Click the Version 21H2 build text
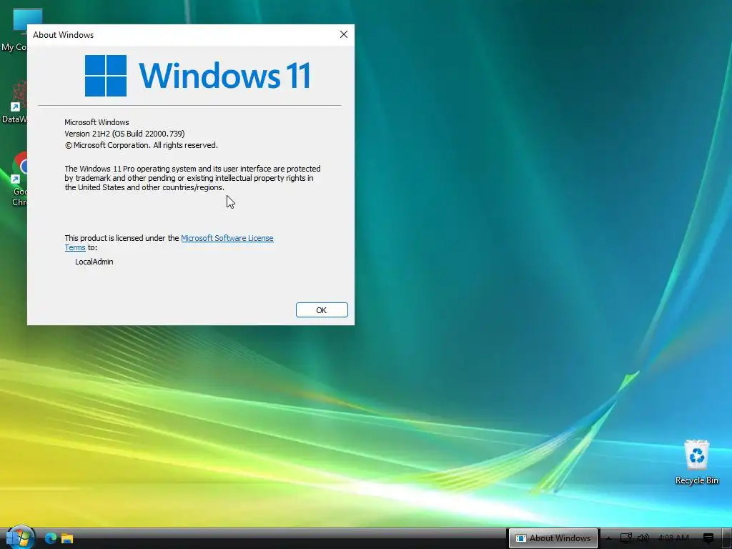Image resolution: width=732 pixels, height=549 pixels. coord(124,134)
